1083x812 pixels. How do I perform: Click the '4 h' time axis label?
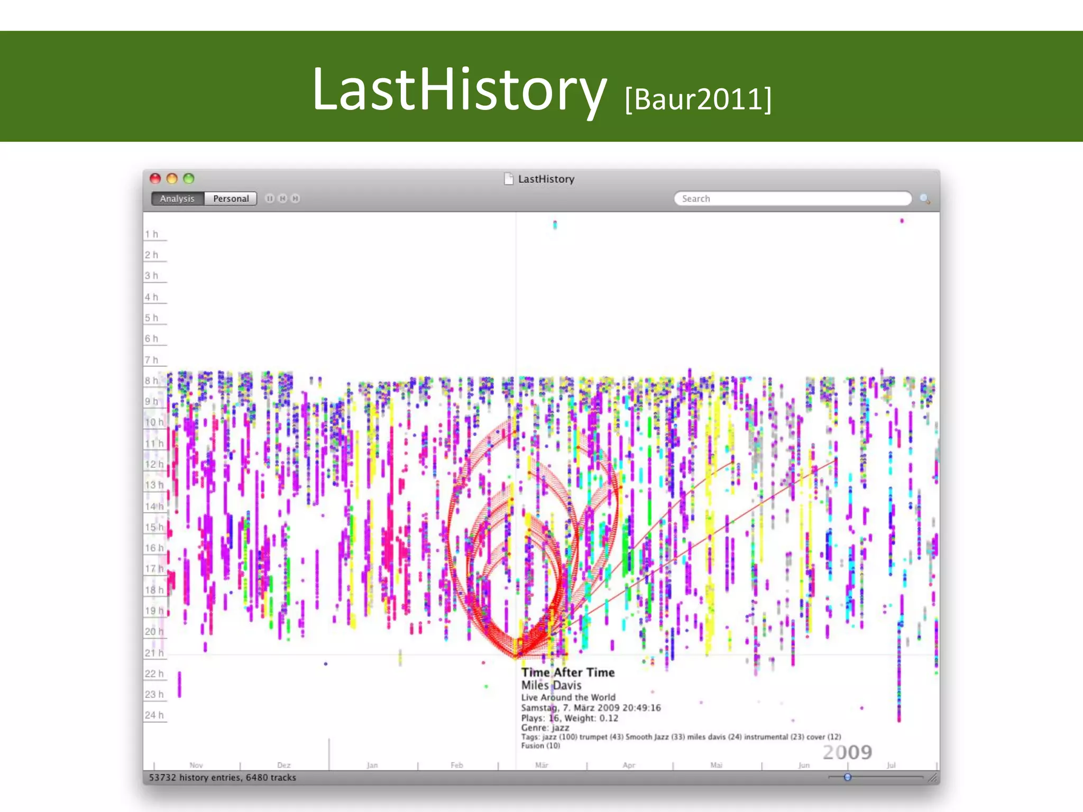coord(152,297)
